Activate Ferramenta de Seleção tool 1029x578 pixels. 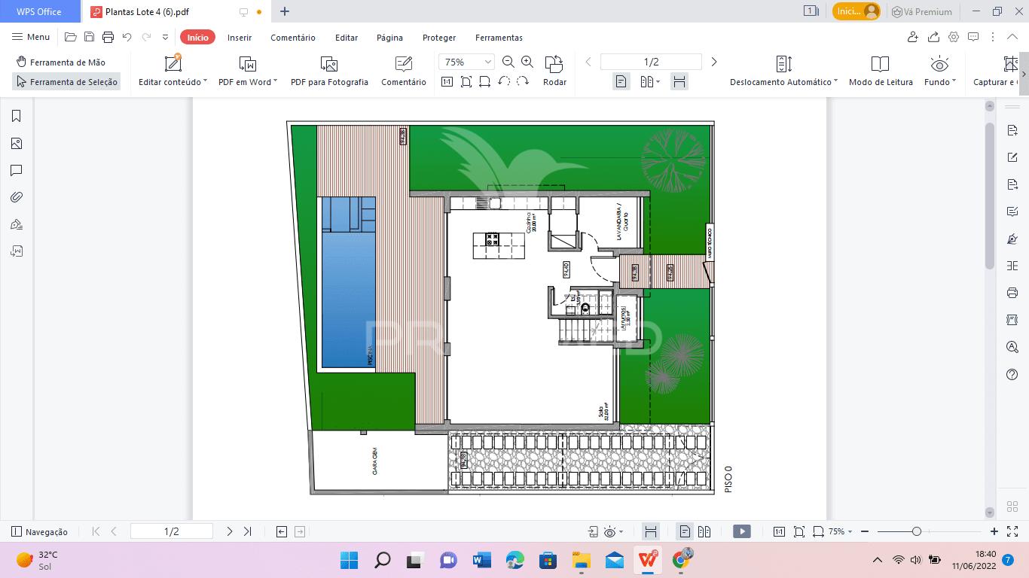point(66,82)
